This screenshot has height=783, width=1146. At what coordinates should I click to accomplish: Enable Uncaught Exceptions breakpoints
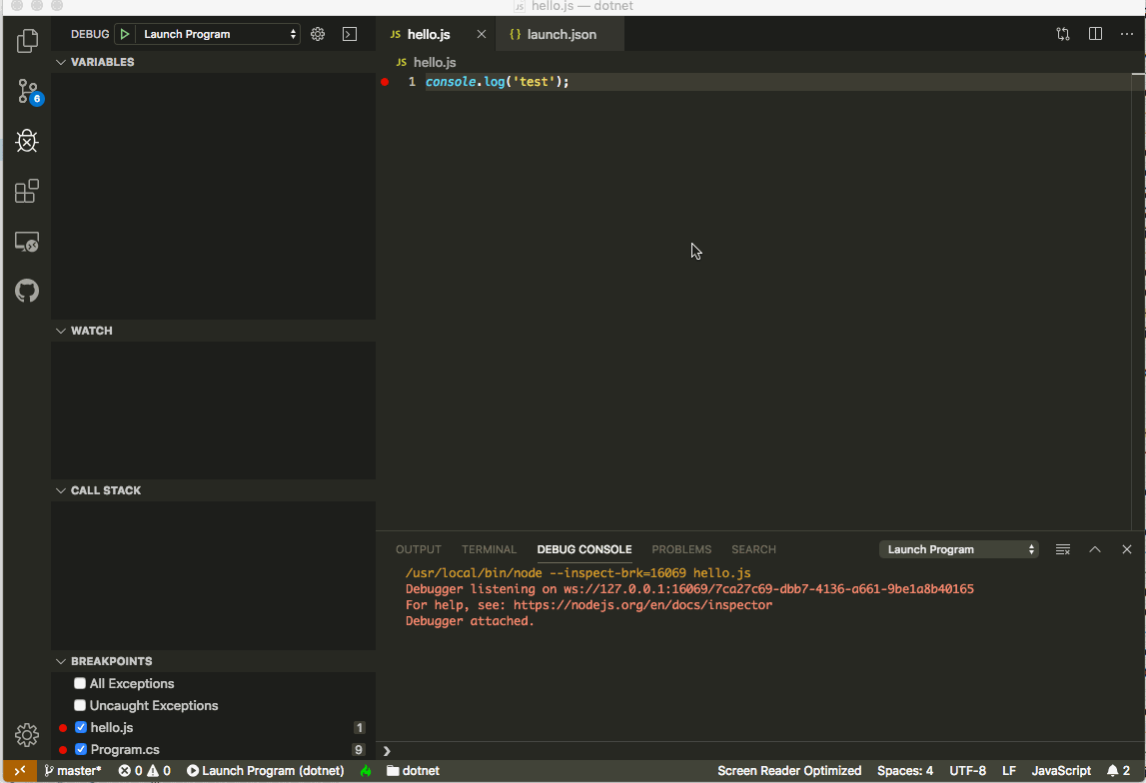click(x=80, y=705)
